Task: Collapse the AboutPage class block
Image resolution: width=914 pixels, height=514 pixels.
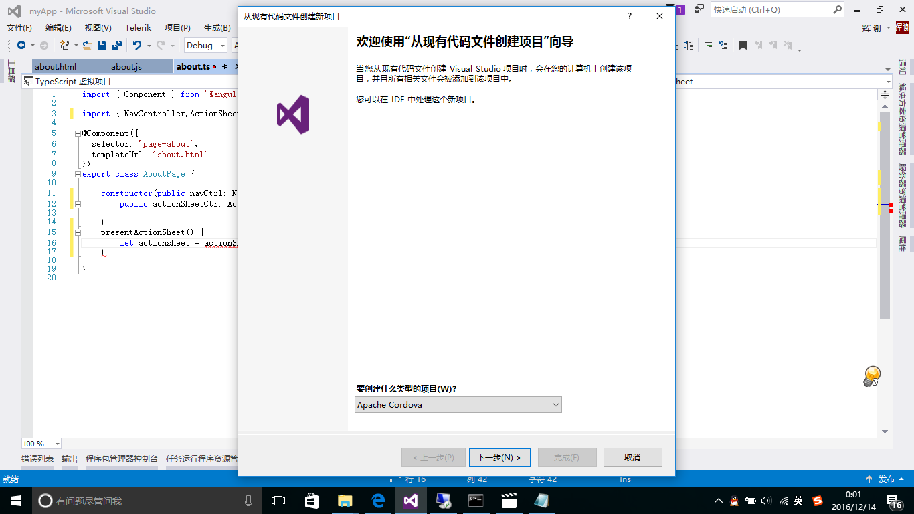Action: coord(78,174)
